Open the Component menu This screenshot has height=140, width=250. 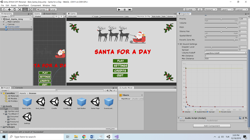36,5
